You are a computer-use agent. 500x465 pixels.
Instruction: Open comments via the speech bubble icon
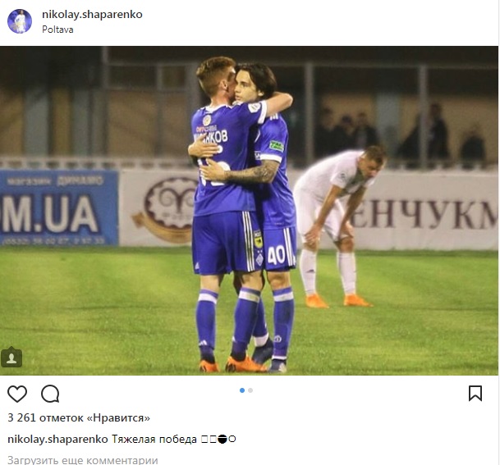coord(50,394)
